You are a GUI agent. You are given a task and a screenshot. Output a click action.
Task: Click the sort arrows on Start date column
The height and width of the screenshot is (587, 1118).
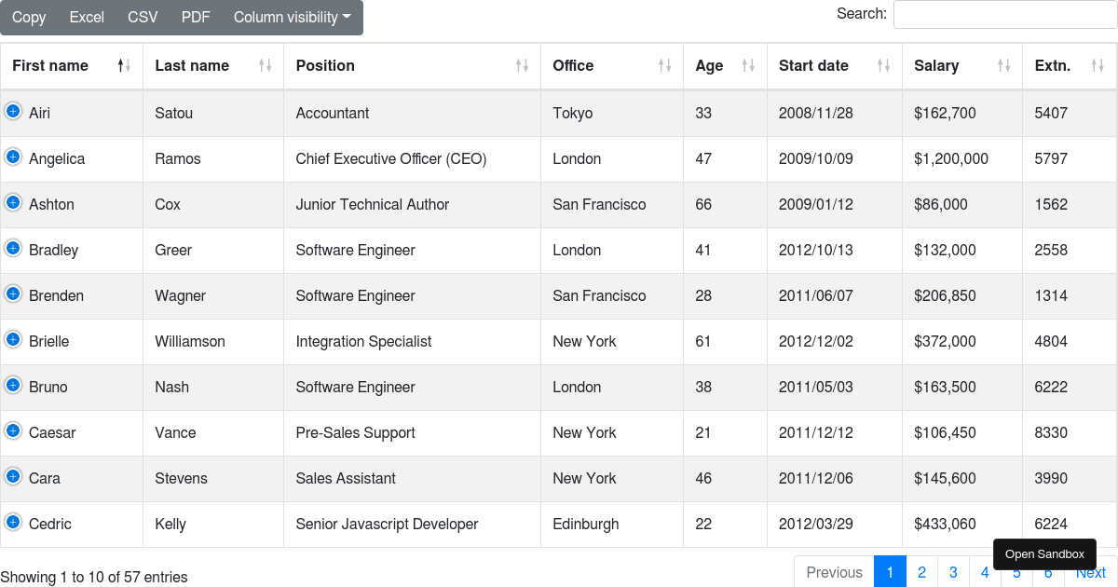point(882,65)
